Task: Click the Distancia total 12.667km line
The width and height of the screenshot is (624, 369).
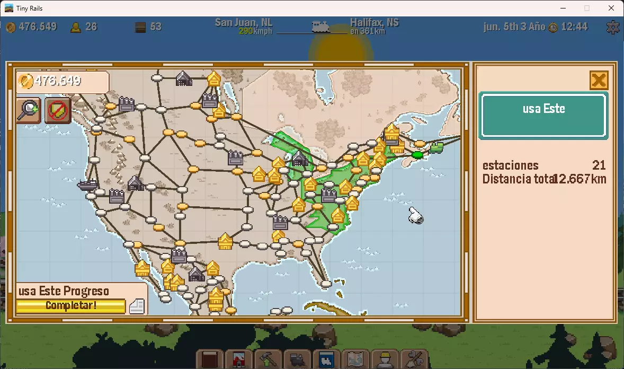Action: [544, 179]
